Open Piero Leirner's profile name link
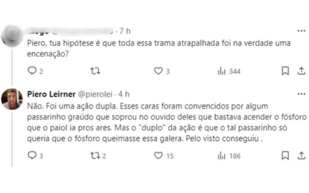309x193 pixels. pos(51,94)
